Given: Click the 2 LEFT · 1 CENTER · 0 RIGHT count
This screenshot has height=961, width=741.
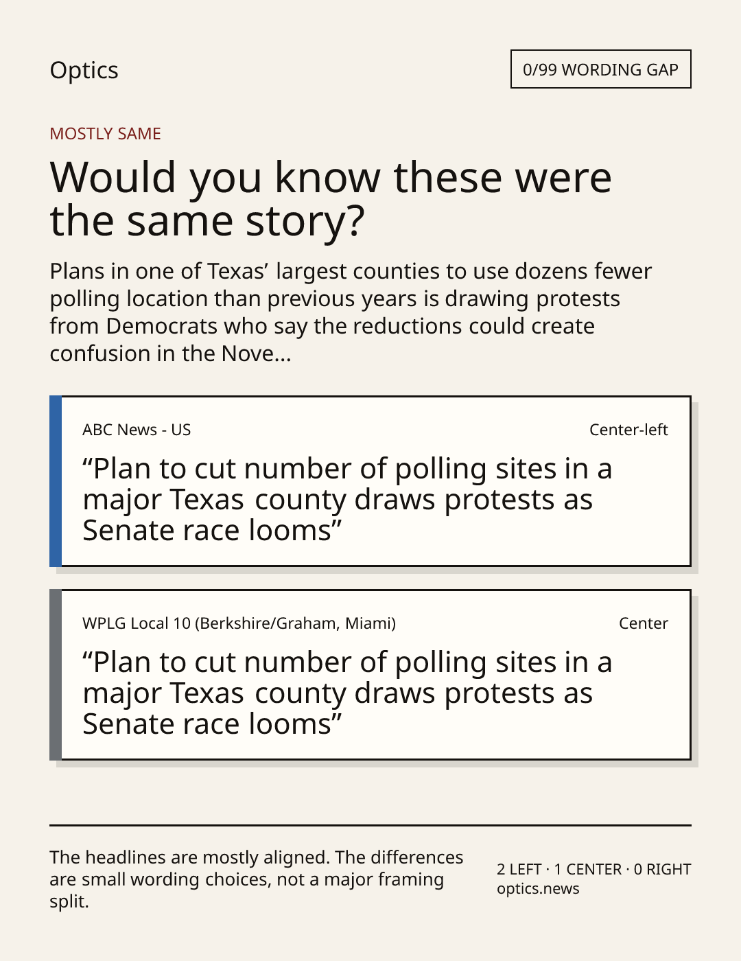Looking at the screenshot, I should [x=593, y=869].
